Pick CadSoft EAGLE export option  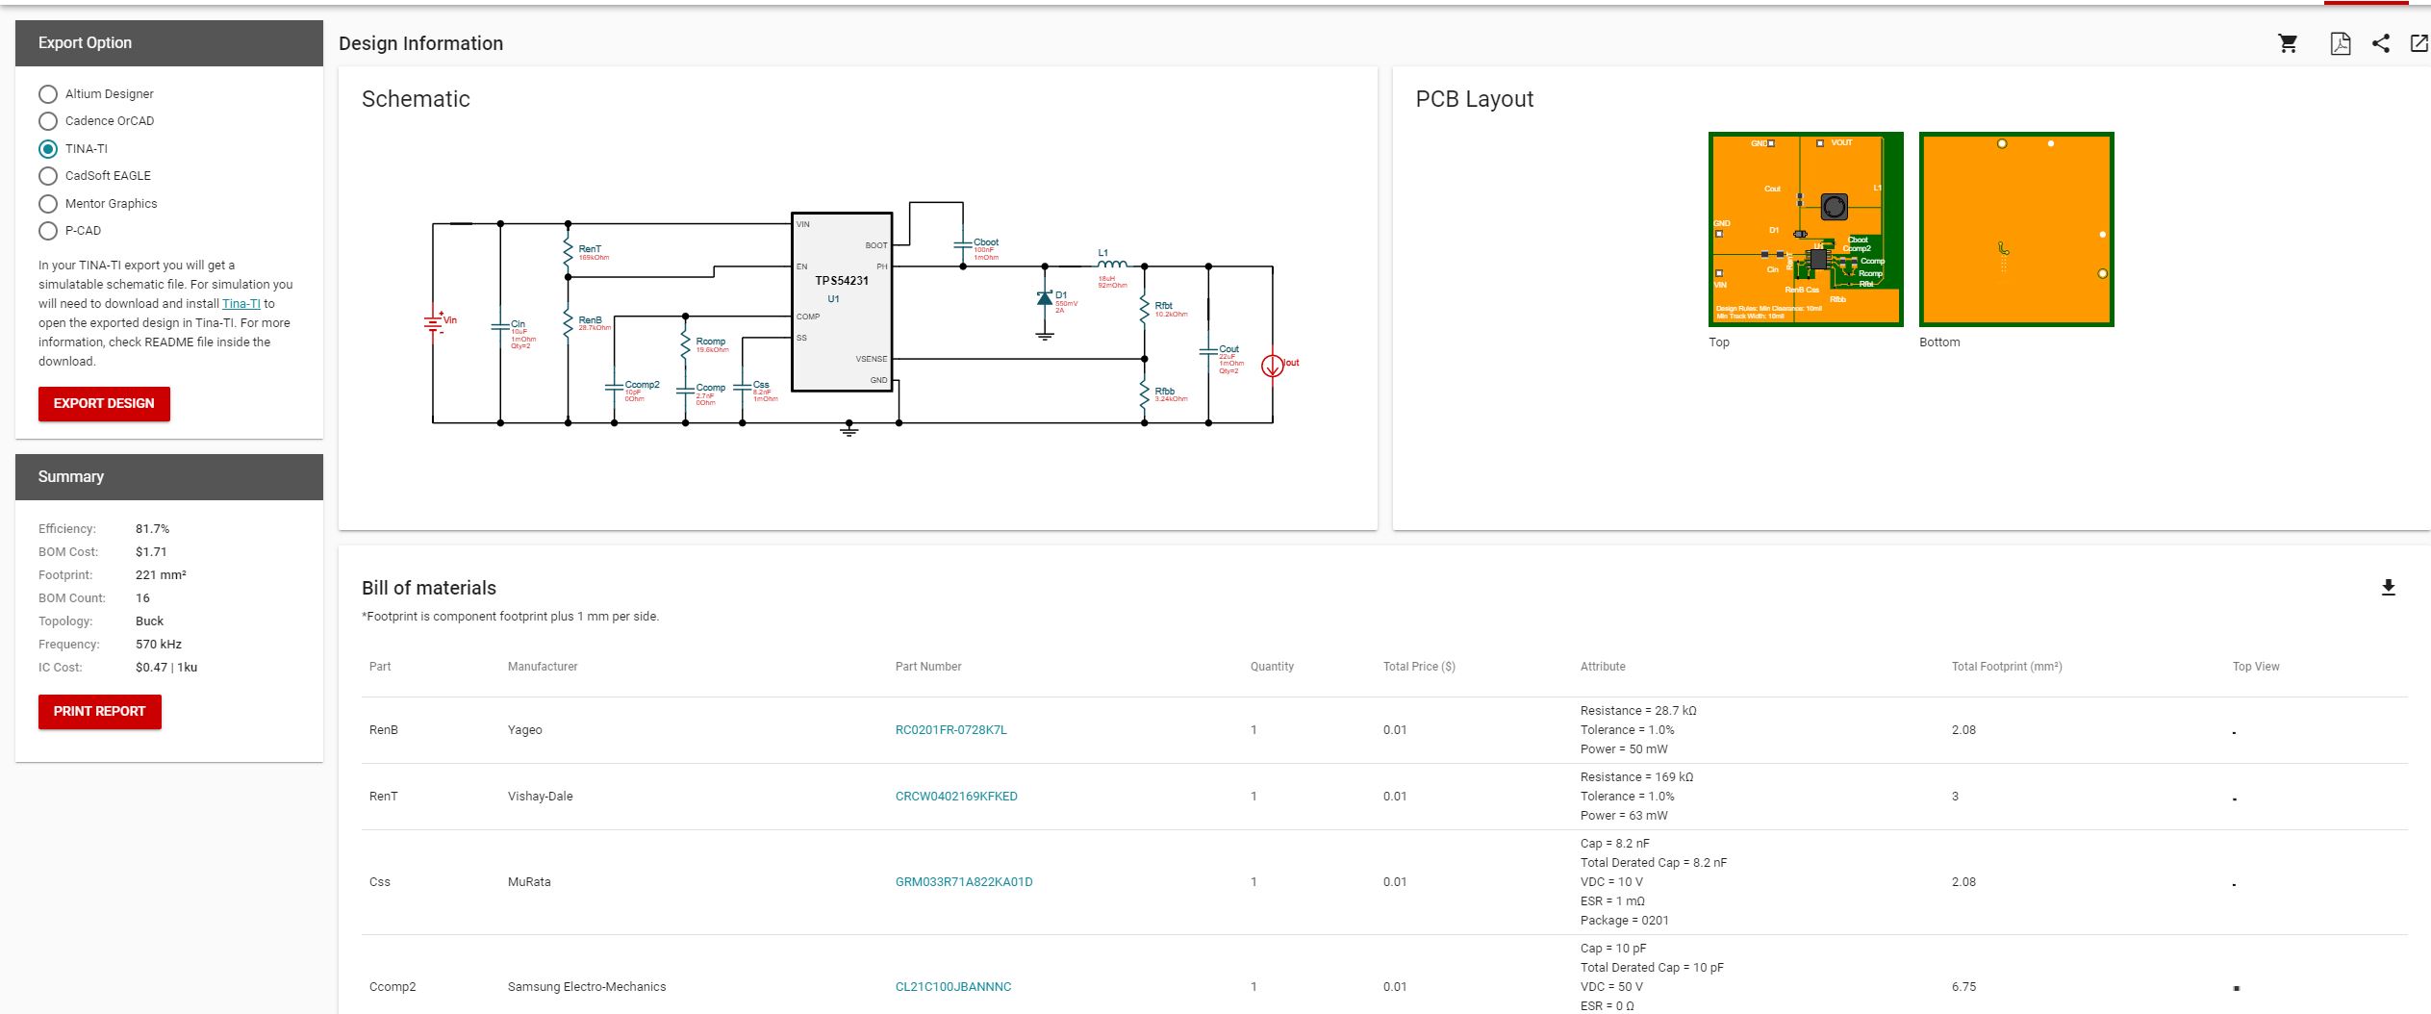48,176
